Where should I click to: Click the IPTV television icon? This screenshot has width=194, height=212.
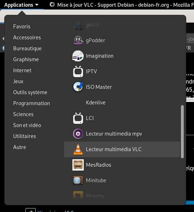[x=78, y=71]
